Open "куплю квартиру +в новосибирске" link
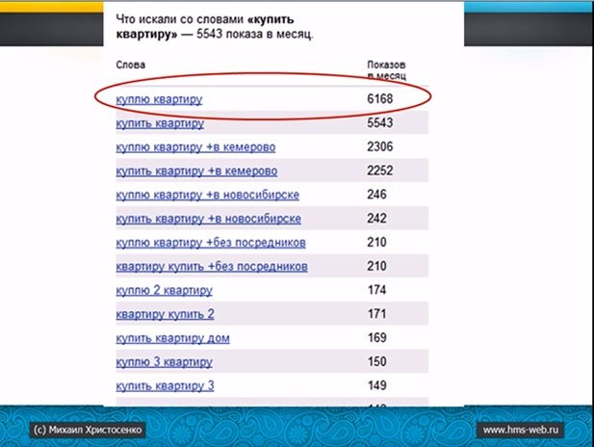 208,195
